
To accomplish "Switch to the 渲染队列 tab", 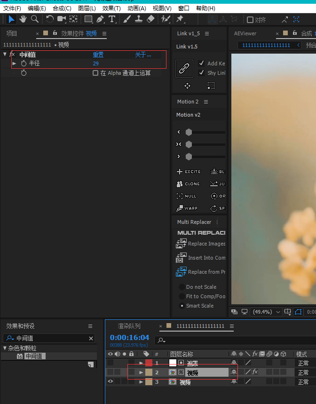I will click(x=129, y=326).
